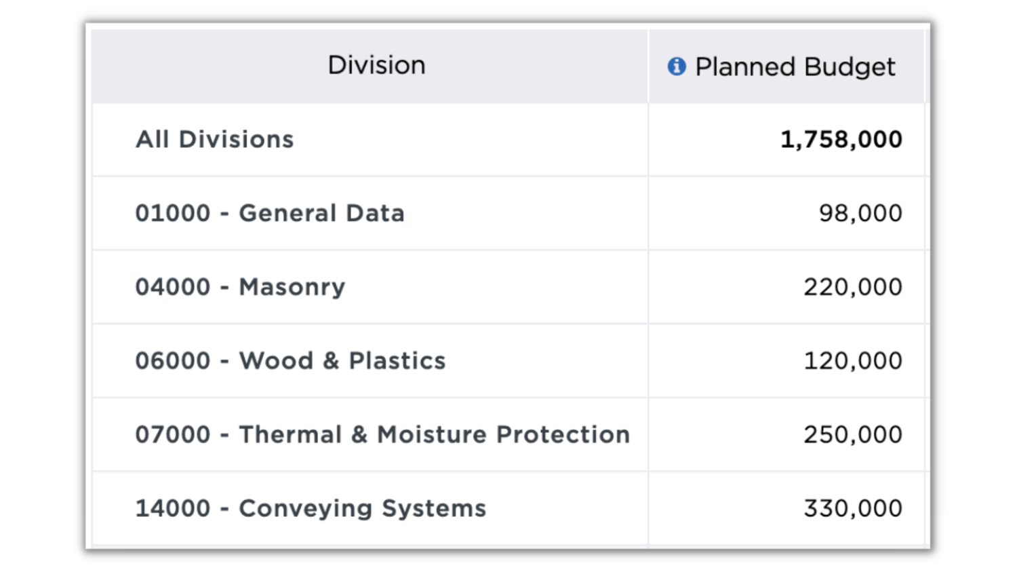
Task: Select the 220,000 Masonry budget value
Action: pos(853,287)
